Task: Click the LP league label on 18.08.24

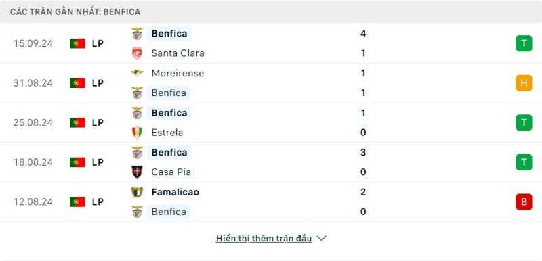Action: coord(98,162)
